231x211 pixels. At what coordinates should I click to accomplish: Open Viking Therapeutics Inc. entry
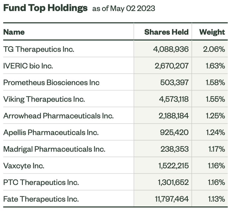(x=44, y=99)
